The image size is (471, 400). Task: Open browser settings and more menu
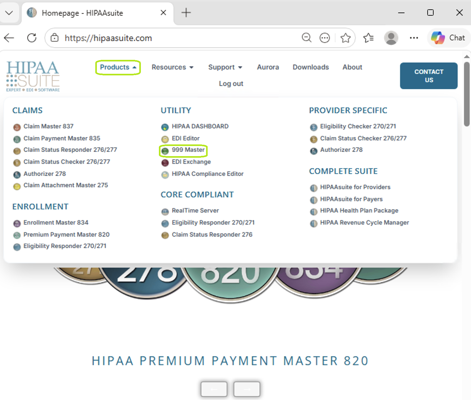point(414,38)
